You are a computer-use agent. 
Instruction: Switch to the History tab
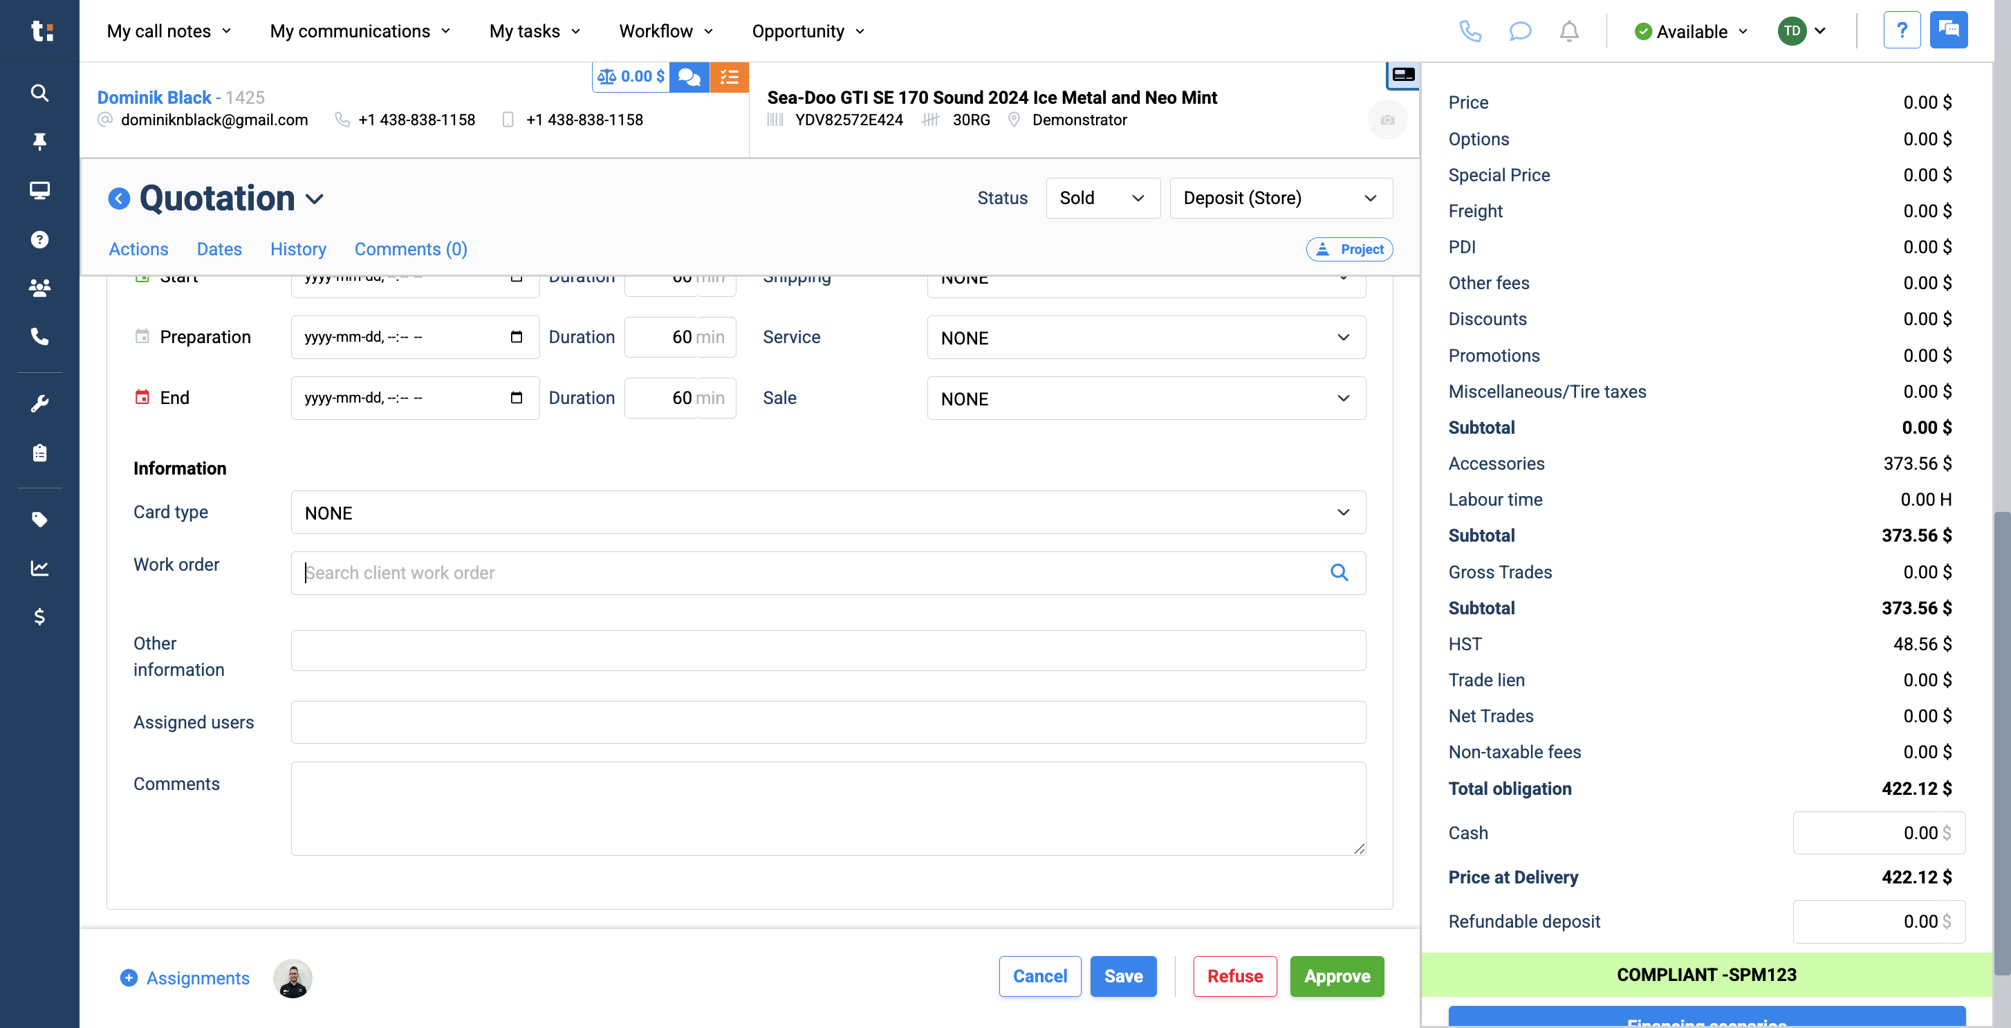coord(298,248)
